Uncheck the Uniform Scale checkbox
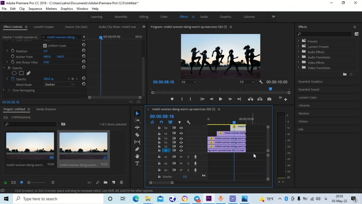 (x=45, y=46)
